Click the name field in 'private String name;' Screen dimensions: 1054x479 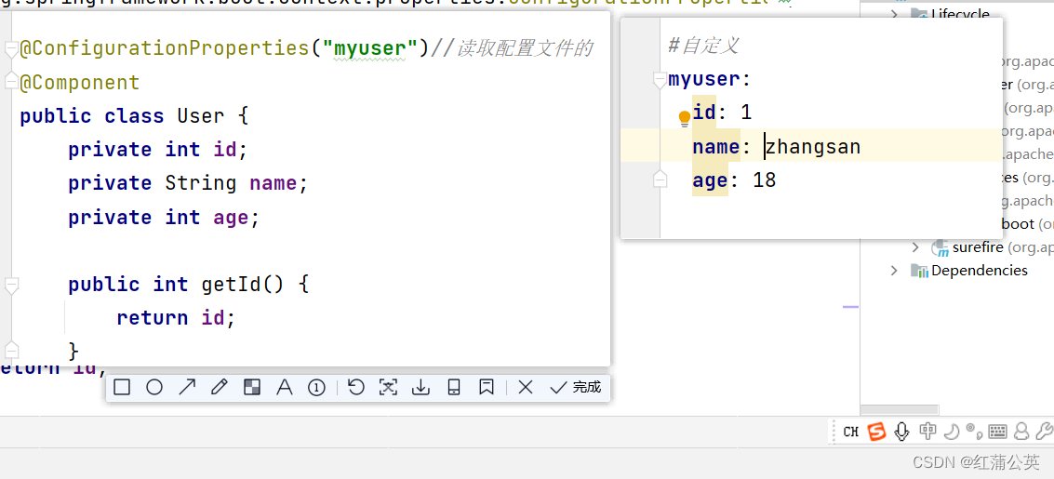pos(273,182)
